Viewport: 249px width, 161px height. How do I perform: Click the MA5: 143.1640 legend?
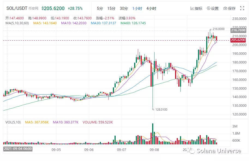pyautogui.click(x=45, y=23)
